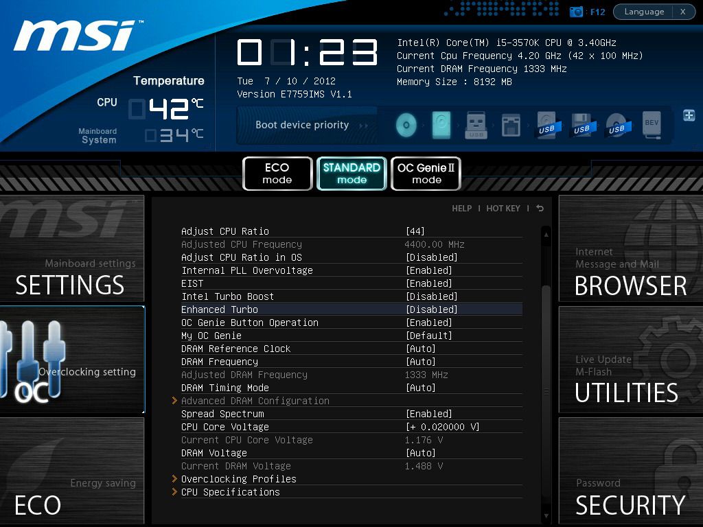Image resolution: width=703 pixels, height=527 pixels.
Task: Switch to ECO mode
Action: [x=277, y=173]
